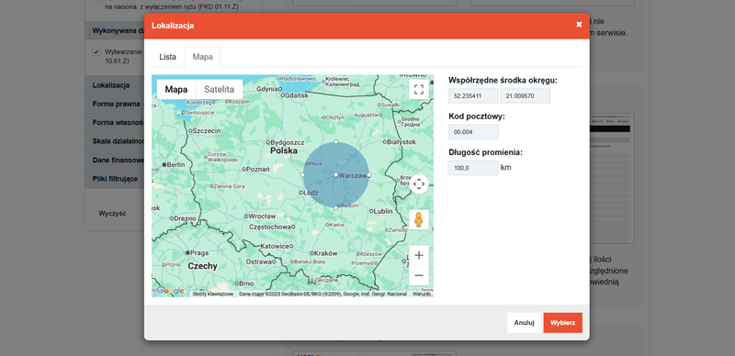Click the postal code field 00-004
This screenshot has height=356, width=735.
(x=473, y=132)
